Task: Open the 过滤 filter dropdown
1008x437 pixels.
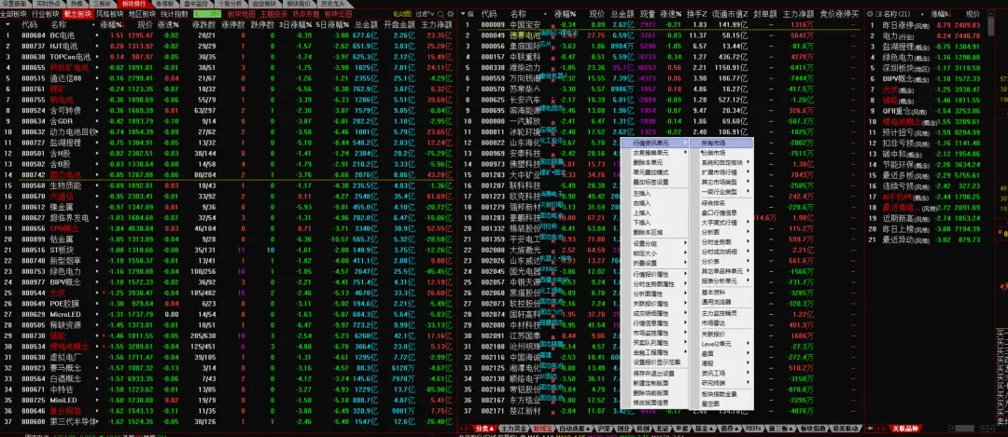Action: pyautogui.click(x=425, y=13)
